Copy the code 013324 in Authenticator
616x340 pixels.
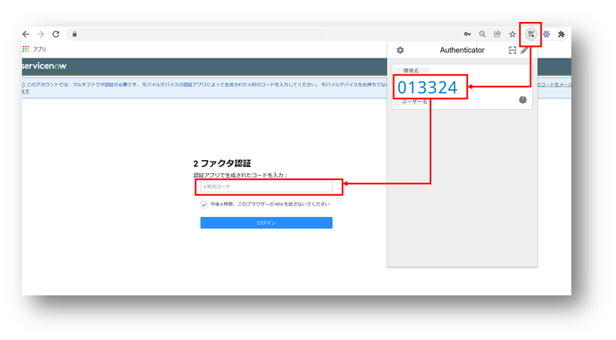pos(428,87)
